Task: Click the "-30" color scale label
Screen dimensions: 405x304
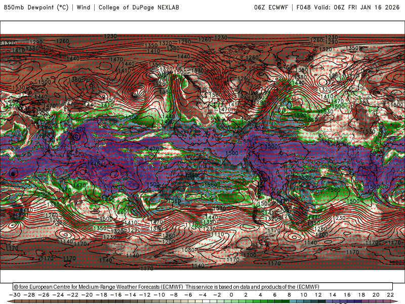Action: coord(15,295)
